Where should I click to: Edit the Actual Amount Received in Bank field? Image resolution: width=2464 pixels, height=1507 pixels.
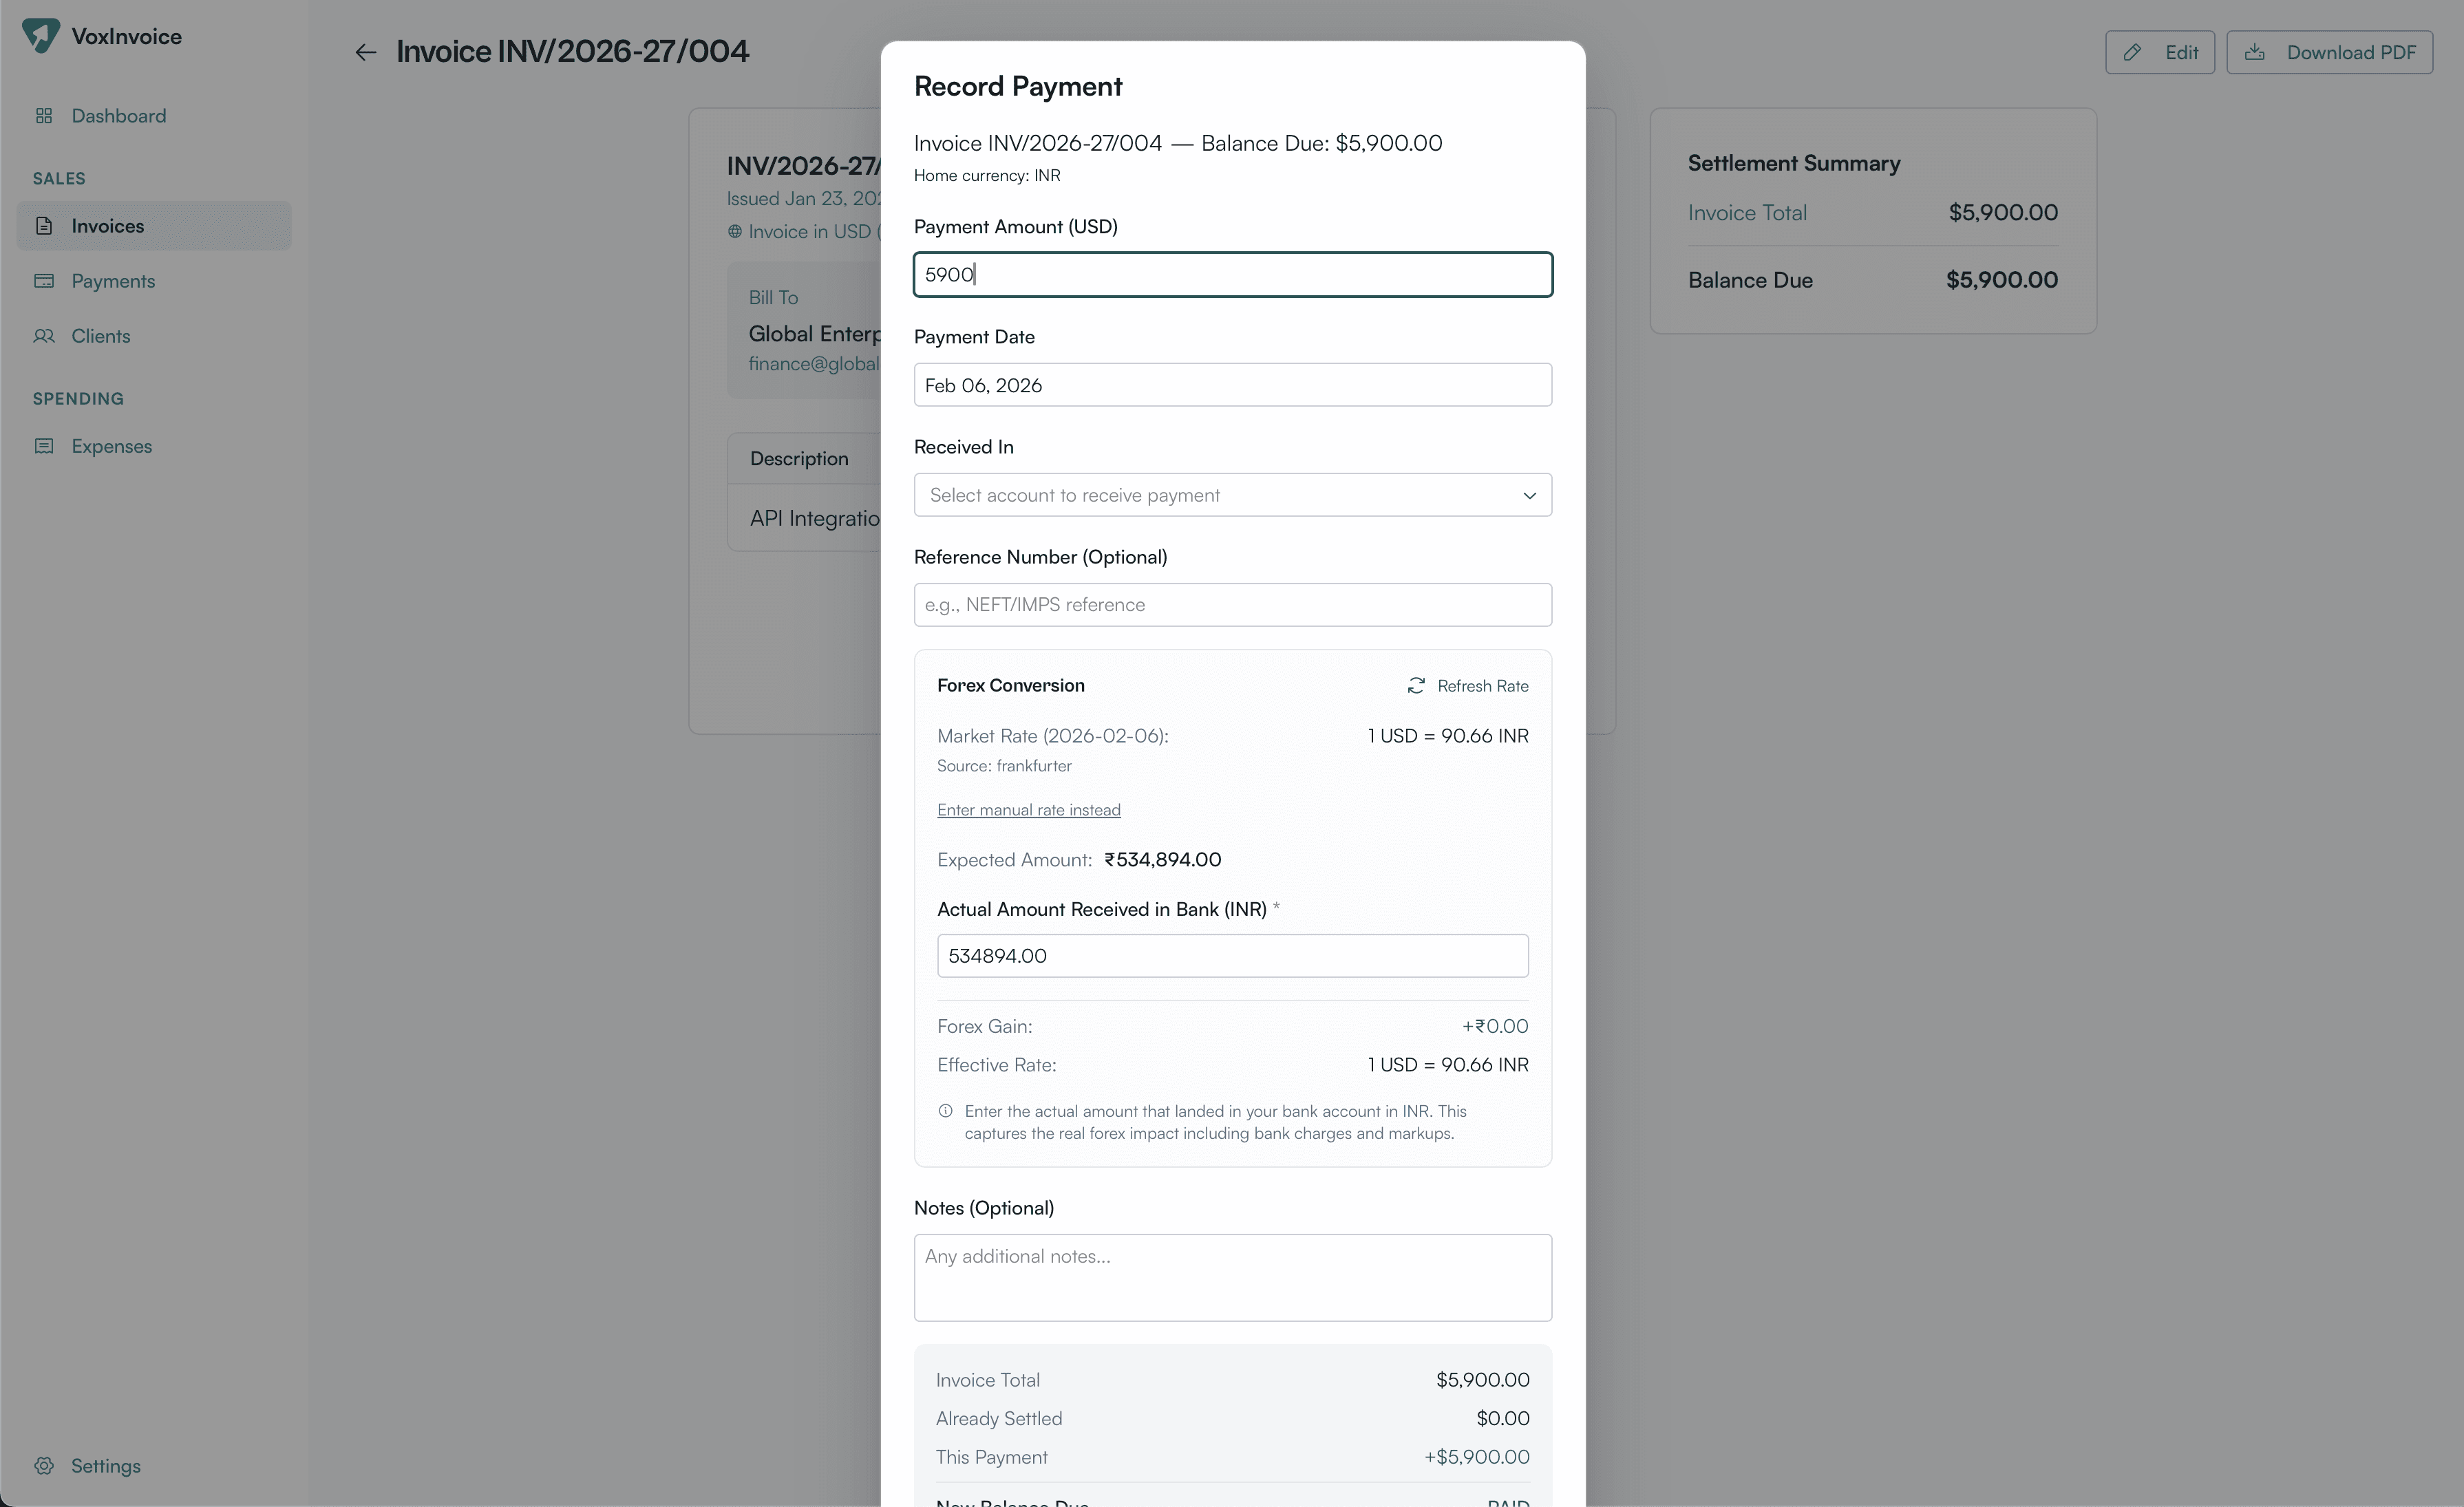coord(1232,956)
